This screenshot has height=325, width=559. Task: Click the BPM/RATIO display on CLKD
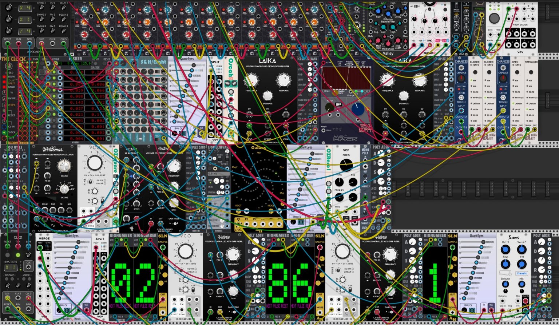11,267
